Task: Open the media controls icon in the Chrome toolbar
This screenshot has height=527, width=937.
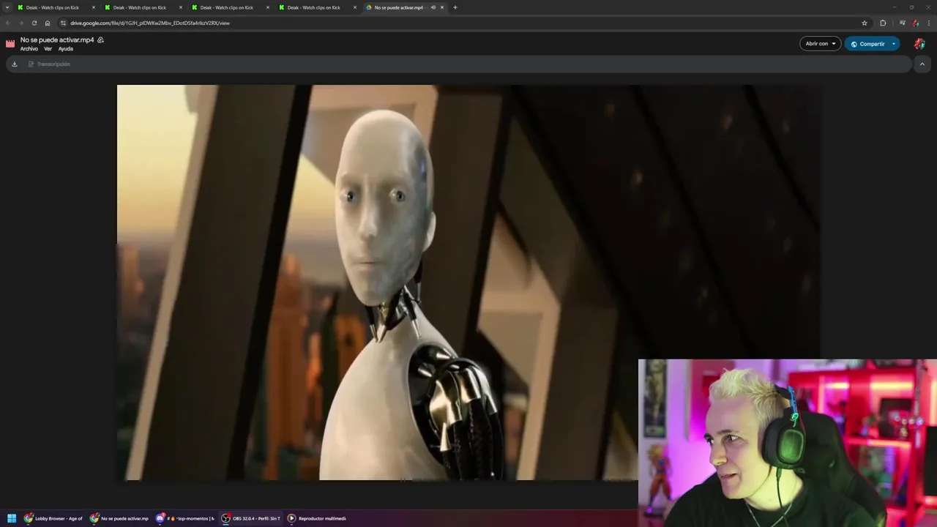Action: (x=903, y=23)
